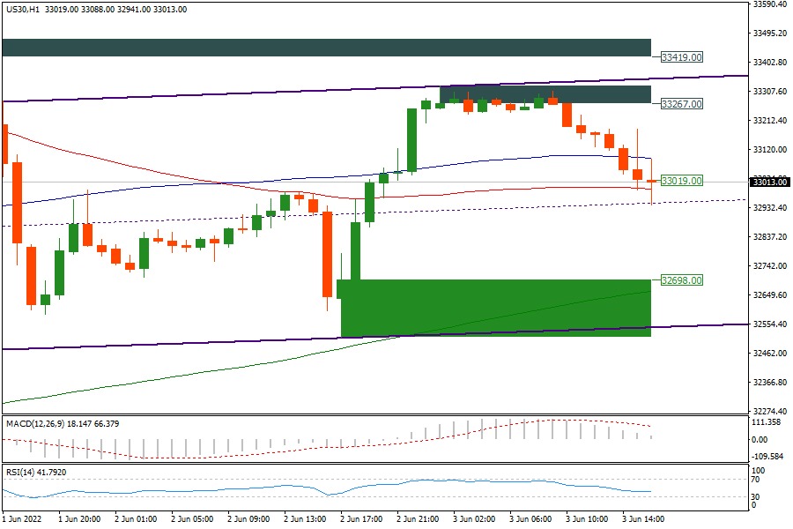Click the US30,H1 symbol title text
This screenshot has height=529, width=793.
pyautogui.click(x=22, y=9)
